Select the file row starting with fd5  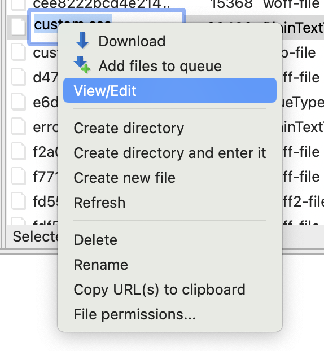coord(46,201)
